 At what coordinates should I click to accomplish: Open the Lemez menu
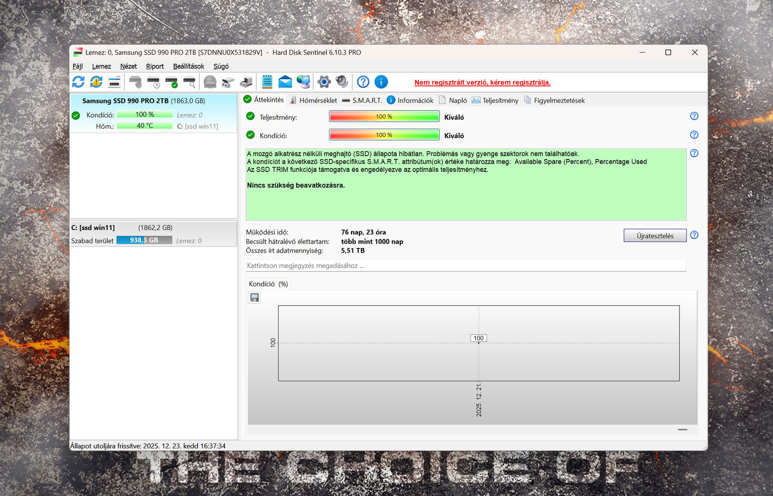coord(101,66)
